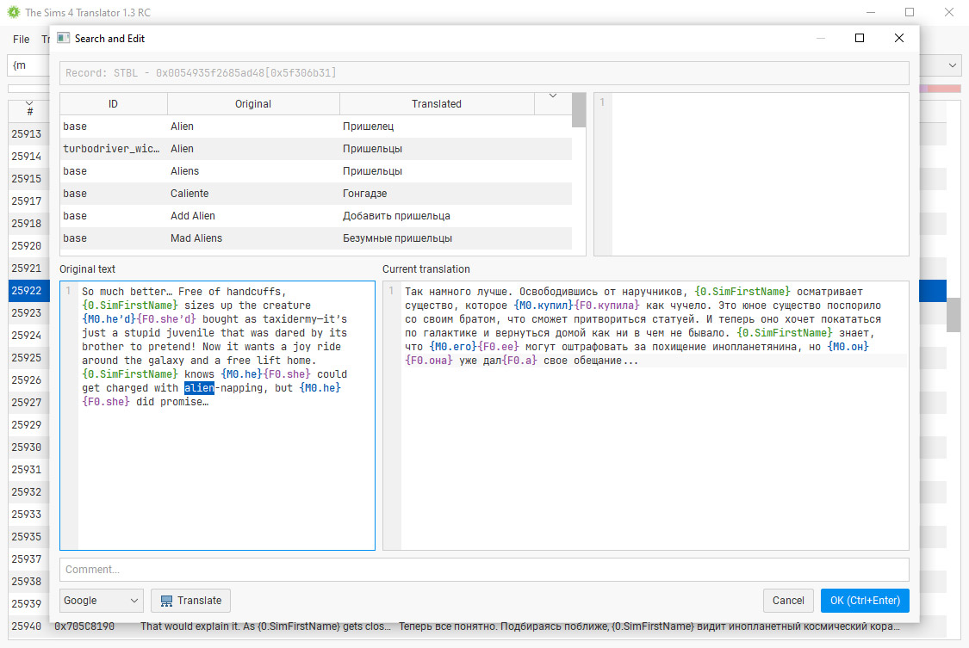Open the main window filter dropdown arrow

tap(953, 65)
